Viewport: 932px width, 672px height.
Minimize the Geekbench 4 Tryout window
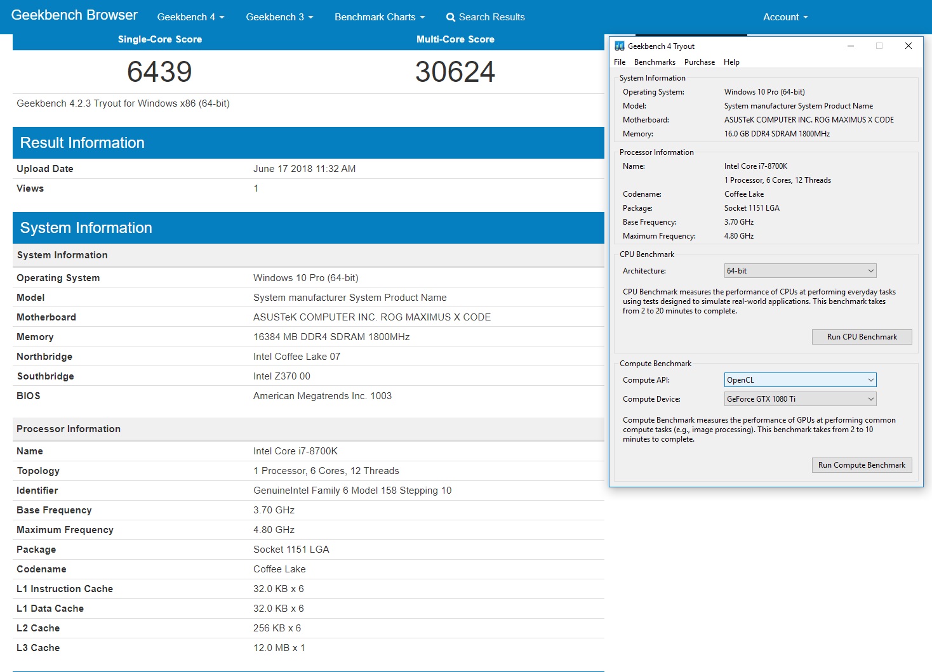point(851,46)
